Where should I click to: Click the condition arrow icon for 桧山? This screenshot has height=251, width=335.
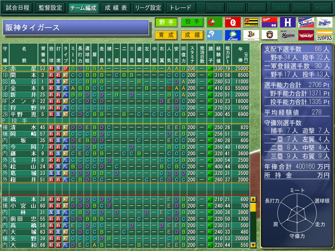(x=210, y=166)
